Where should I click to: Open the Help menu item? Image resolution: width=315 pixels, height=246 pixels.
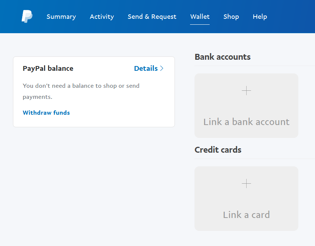pyautogui.click(x=260, y=17)
